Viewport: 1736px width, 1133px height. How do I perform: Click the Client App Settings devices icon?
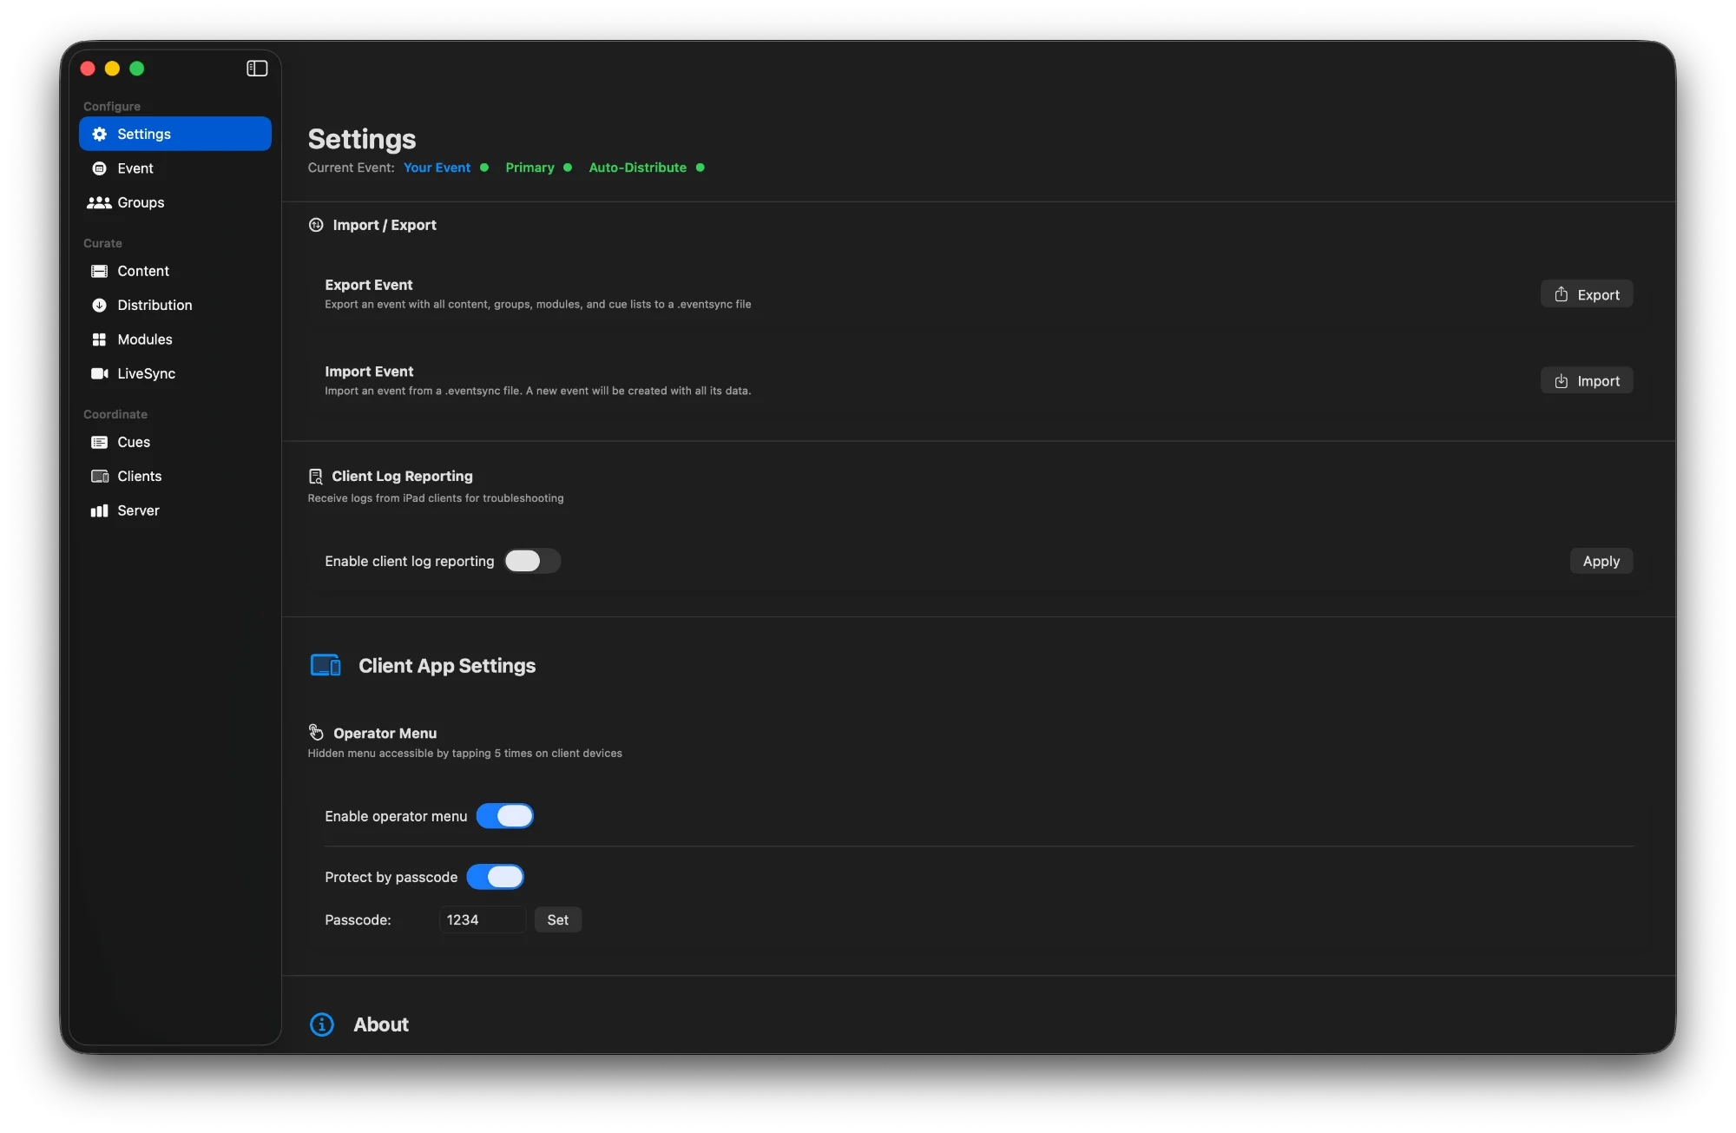coord(325,665)
